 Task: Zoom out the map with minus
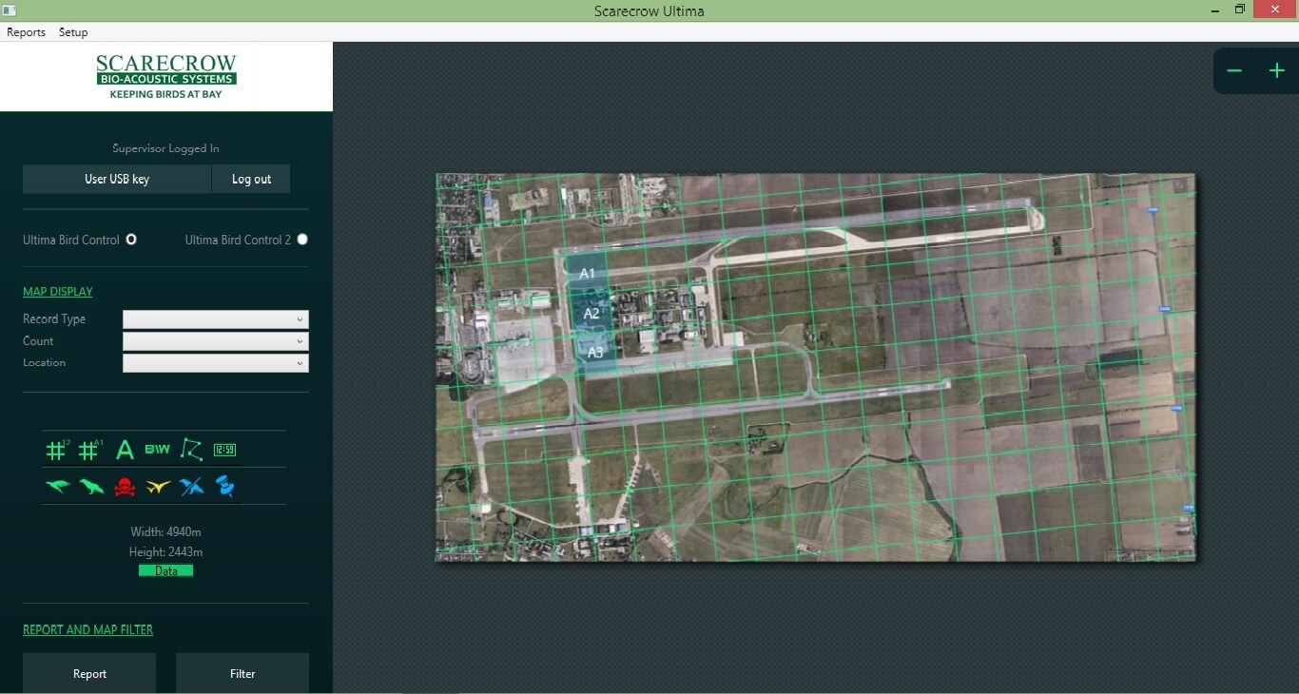pyautogui.click(x=1234, y=71)
